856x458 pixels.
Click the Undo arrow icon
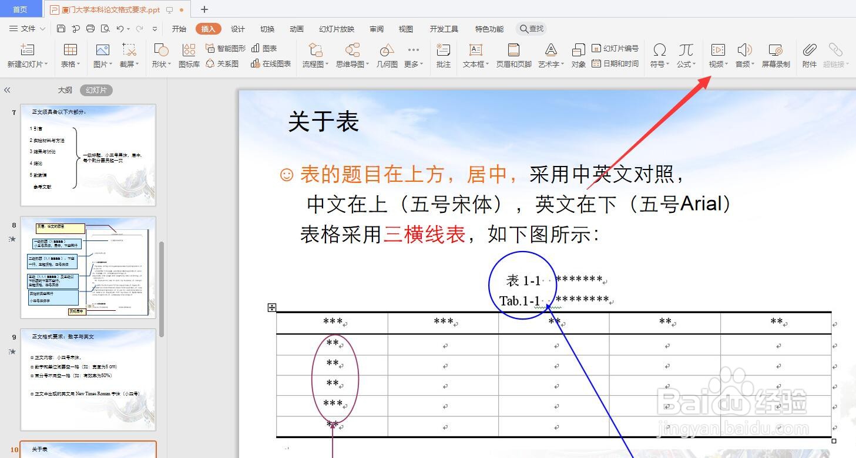[120, 28]
